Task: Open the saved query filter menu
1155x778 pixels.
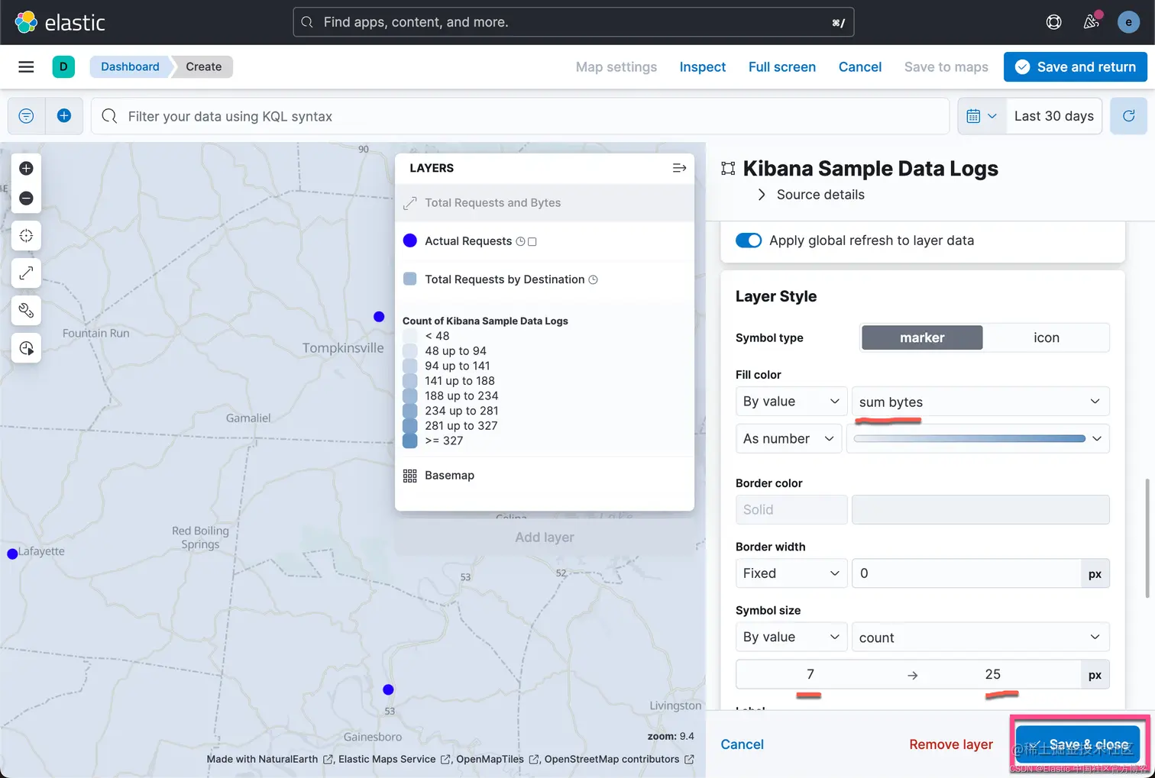Action: pos(26,116)
